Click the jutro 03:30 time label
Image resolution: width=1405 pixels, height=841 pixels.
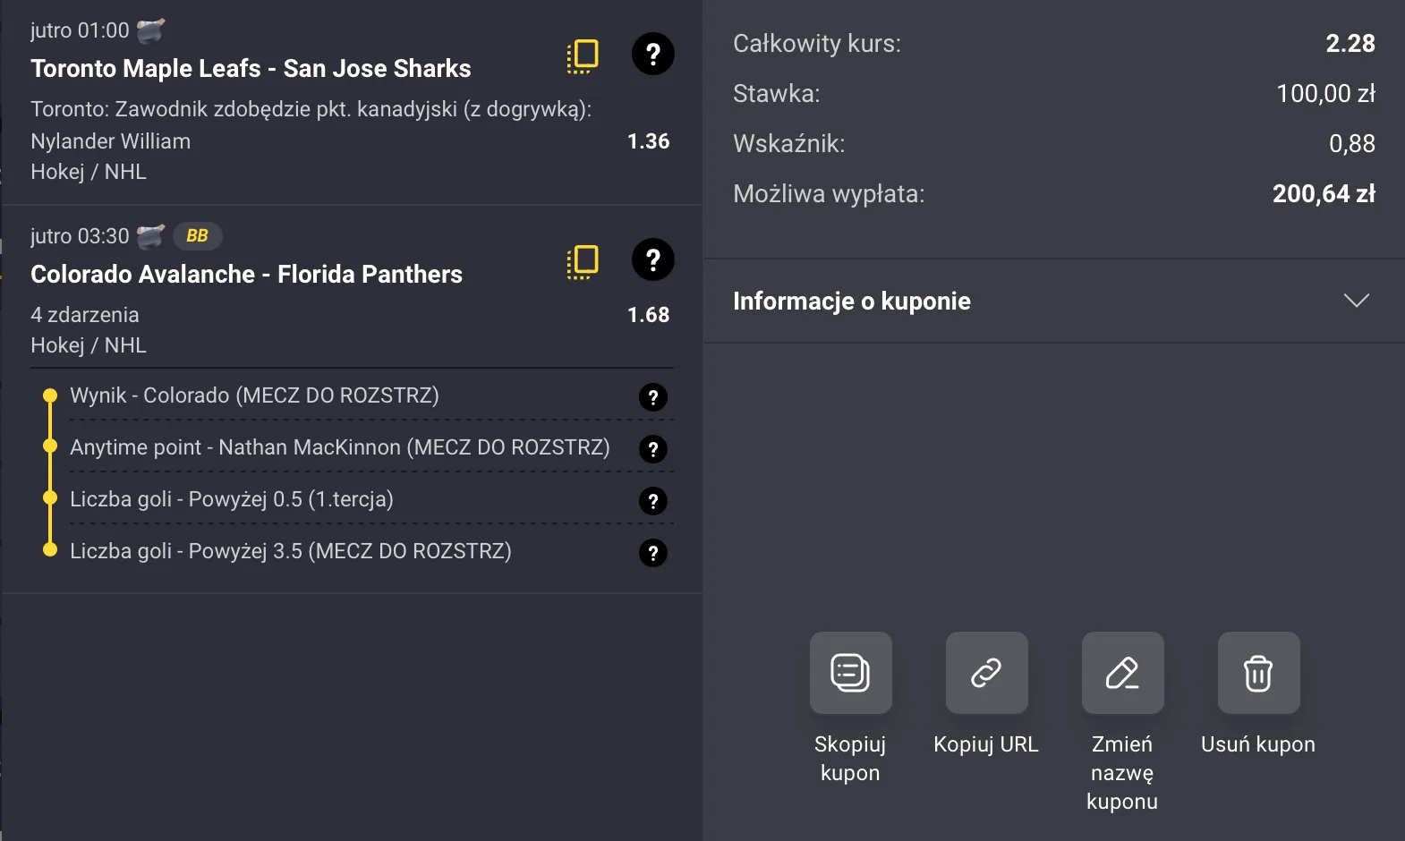80,236
